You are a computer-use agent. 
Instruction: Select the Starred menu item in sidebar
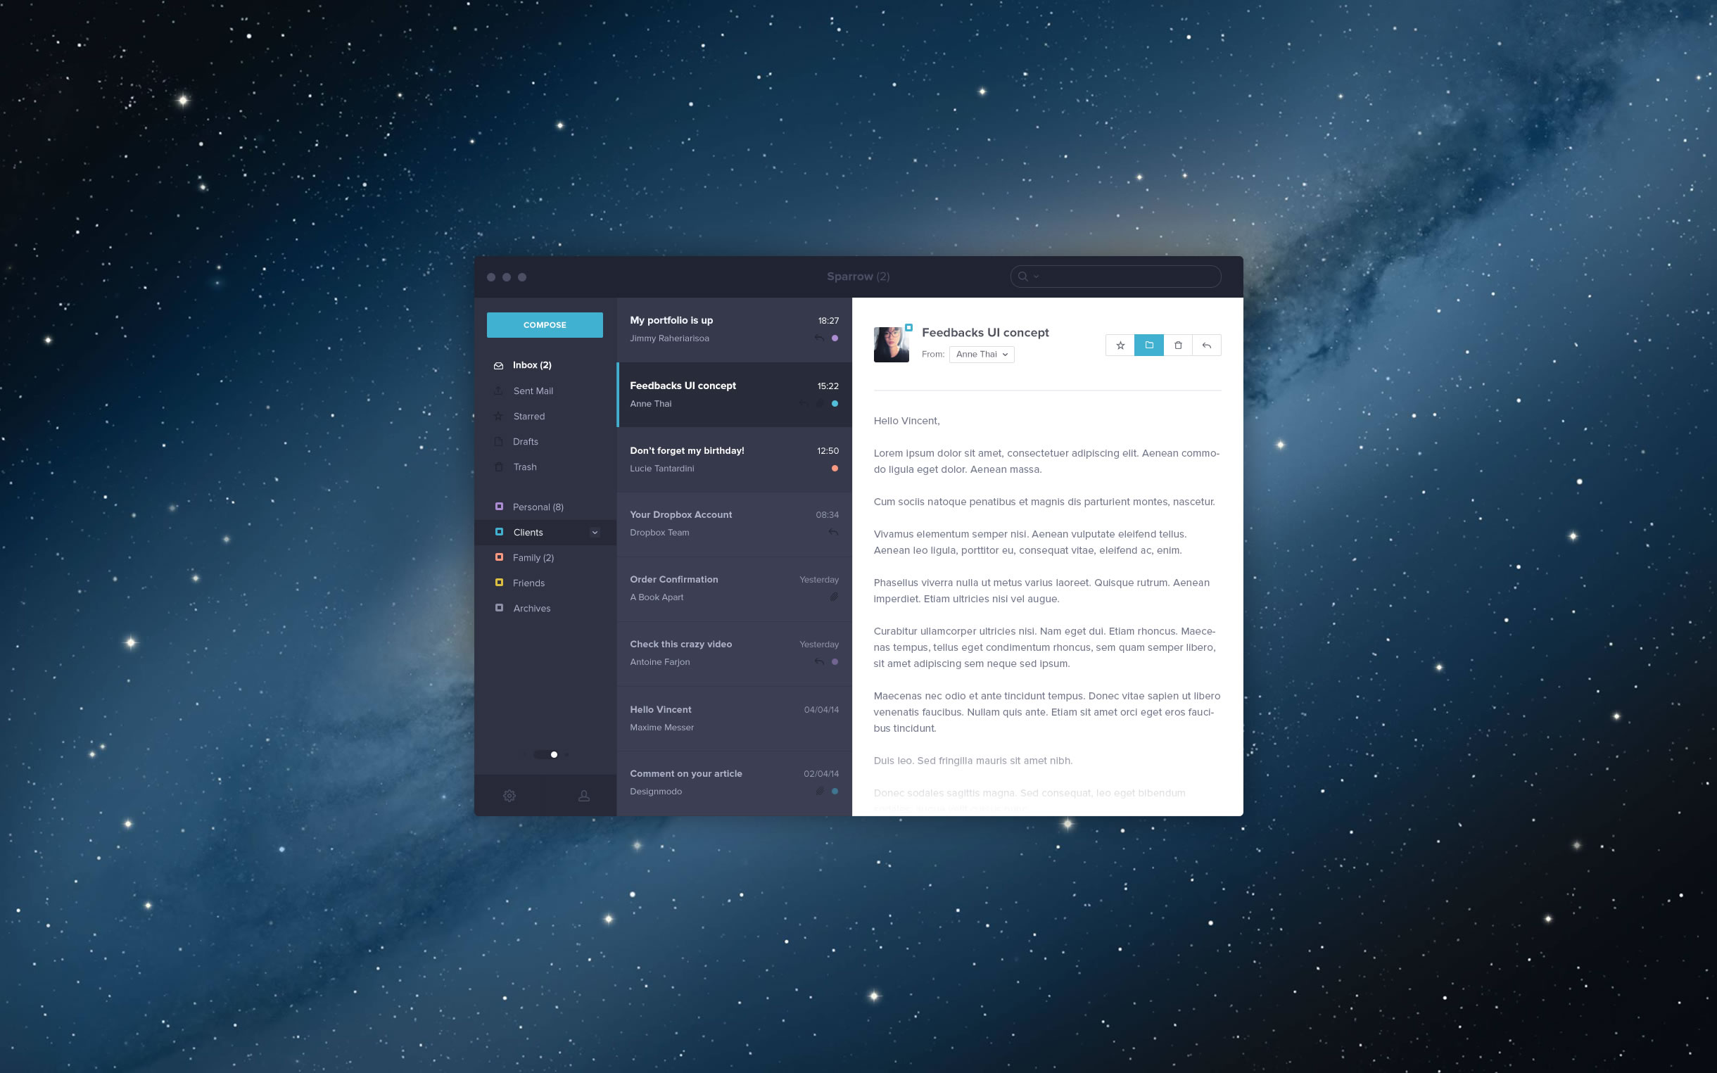[528, 415]
